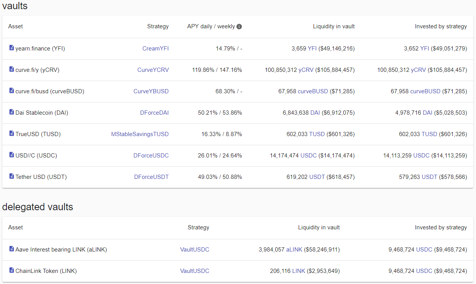Click the curveBUSD token link in Liquidity in vault
476x284 pixels.
[313, 91]
